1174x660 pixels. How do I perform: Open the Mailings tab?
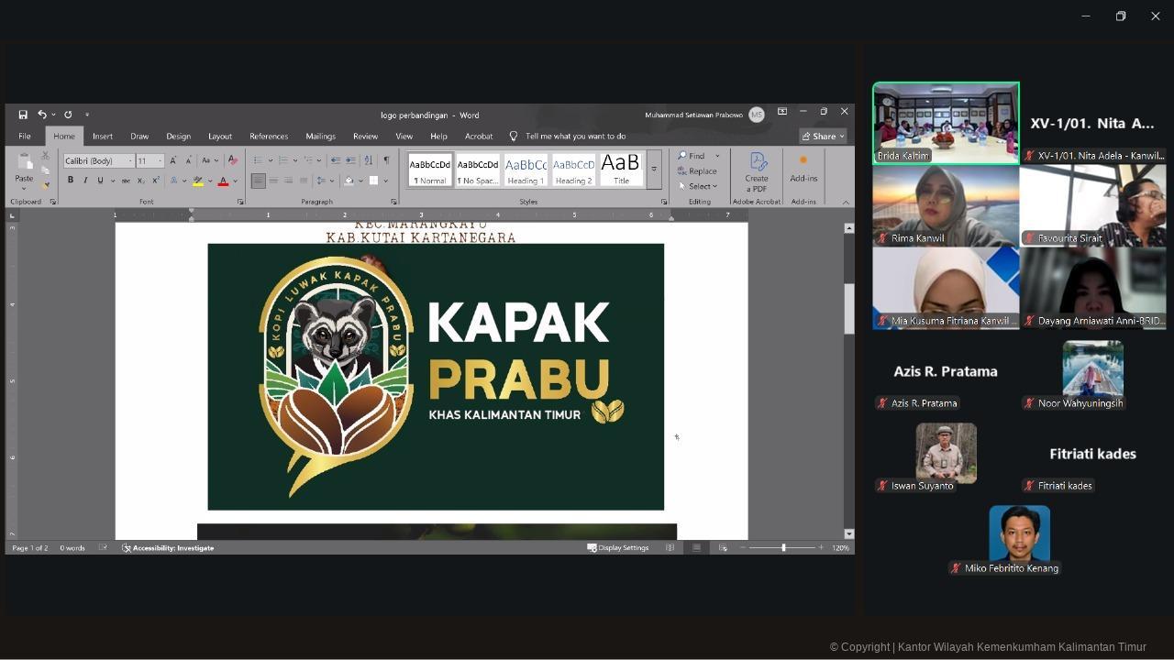[x=320, y=136]
